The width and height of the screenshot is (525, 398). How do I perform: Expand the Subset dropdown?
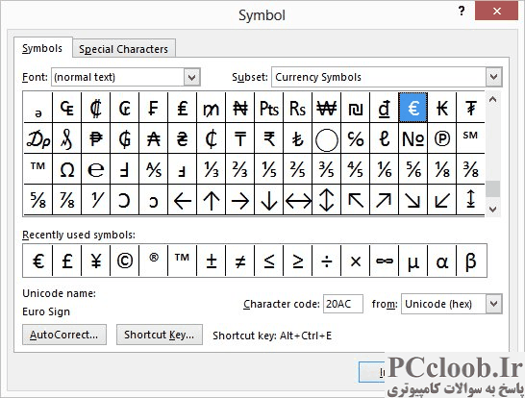click(493, 77)
